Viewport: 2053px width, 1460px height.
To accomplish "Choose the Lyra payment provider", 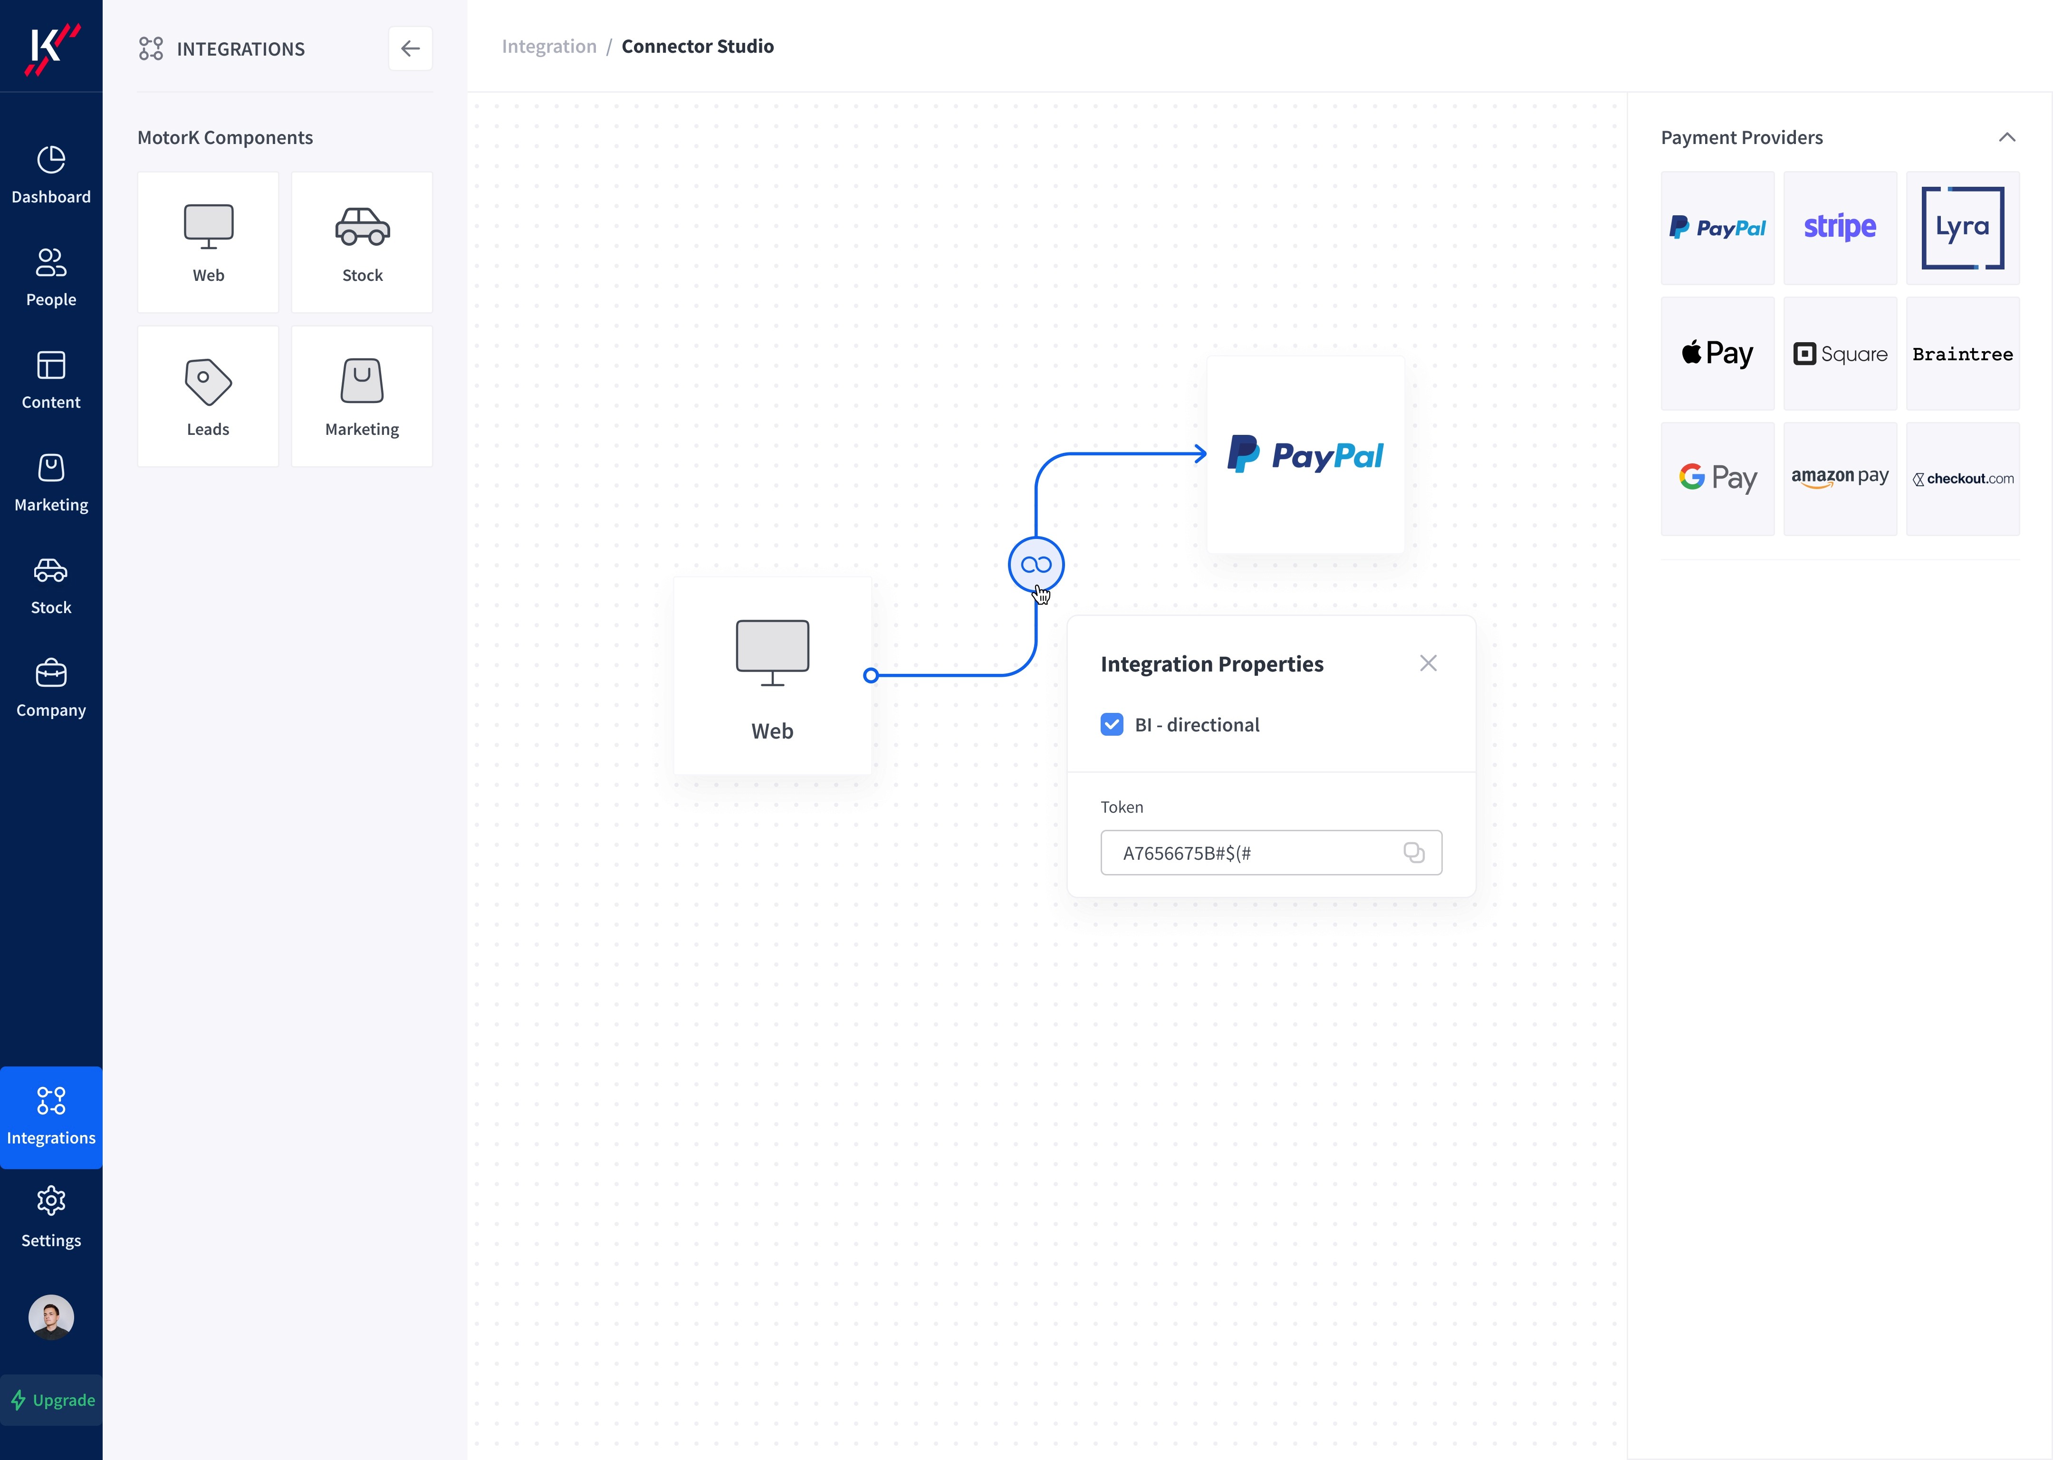I will tap(1963, 228).
